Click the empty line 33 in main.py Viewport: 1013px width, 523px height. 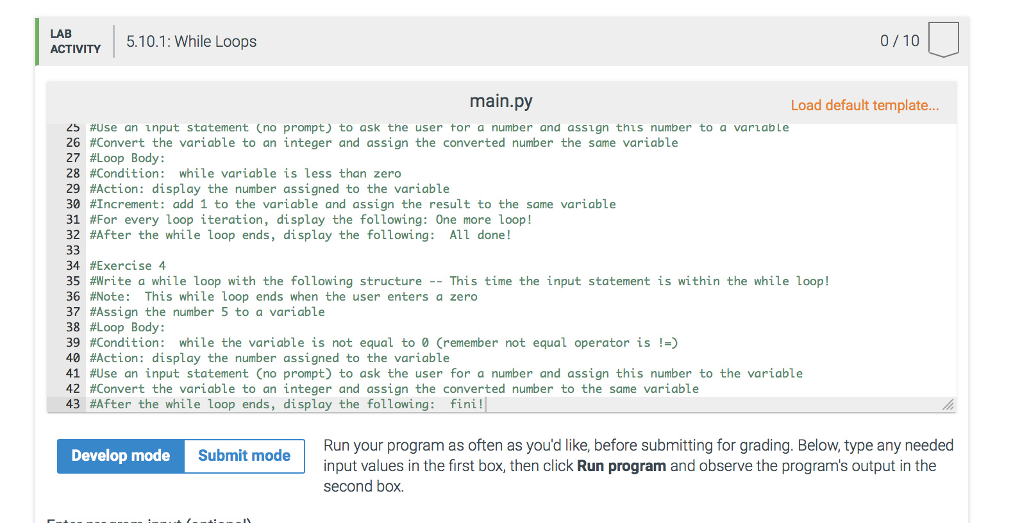(192, 250)
